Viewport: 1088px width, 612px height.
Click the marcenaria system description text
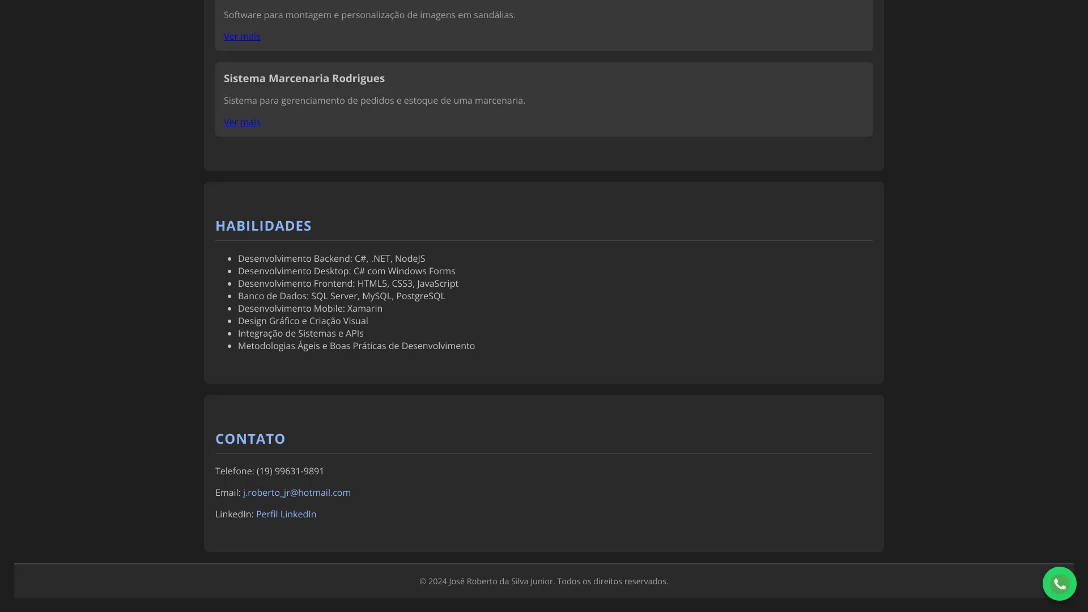[x=375, y=100]
